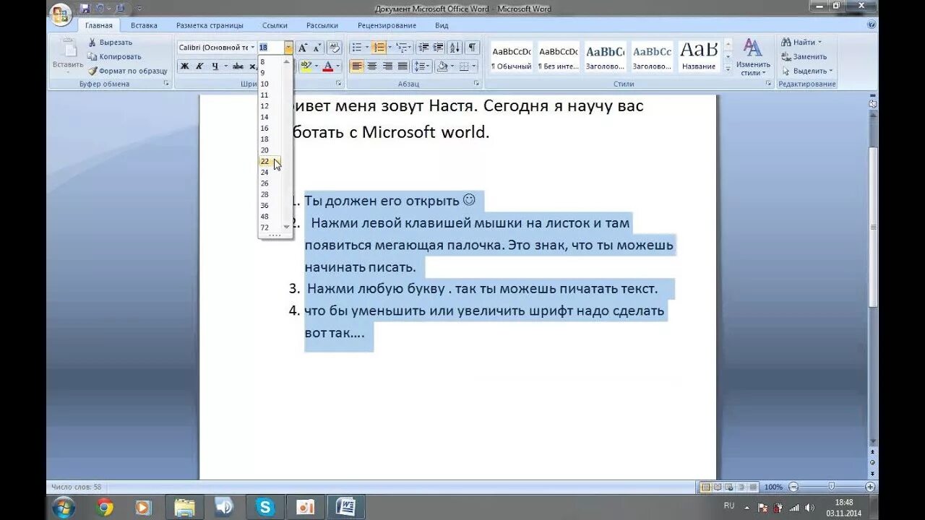
Task: Apply underline using the Ч icon
Action: (x=214, y=66)
